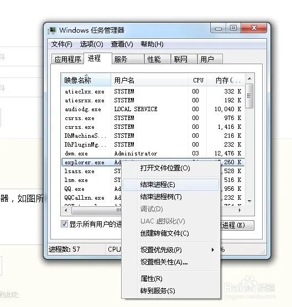Image resolution: width=292 pixels, height=307 pixels.
Task: Minimize the Task Manager window
Action: (x=218, y=28)
